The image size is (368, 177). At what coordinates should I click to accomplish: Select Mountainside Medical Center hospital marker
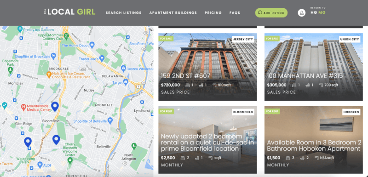[x=23, y=108]
